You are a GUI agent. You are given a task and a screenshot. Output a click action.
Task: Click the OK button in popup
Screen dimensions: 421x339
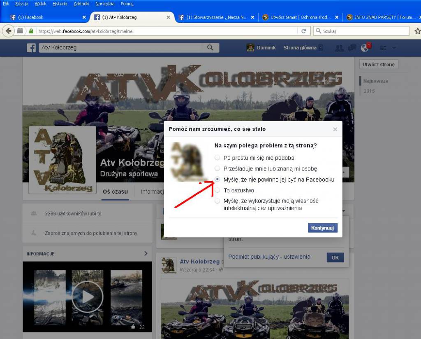(335, 257)
